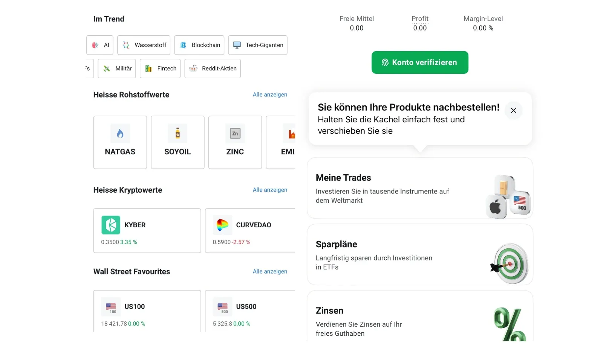
Task: Open the ZINC commodity tile
Action: pyautogui.click(x=235, y=142)
